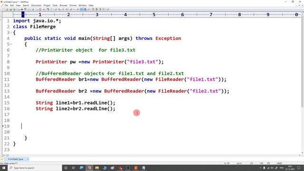
Task: Collapse the code fold at line 5
Action: click(x=11, y=44)
